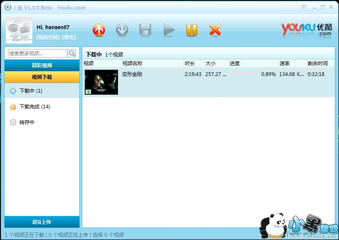Click the 登出 logout link
The width and height of the screenshot is (339, 240).
(x=69, y=37)
